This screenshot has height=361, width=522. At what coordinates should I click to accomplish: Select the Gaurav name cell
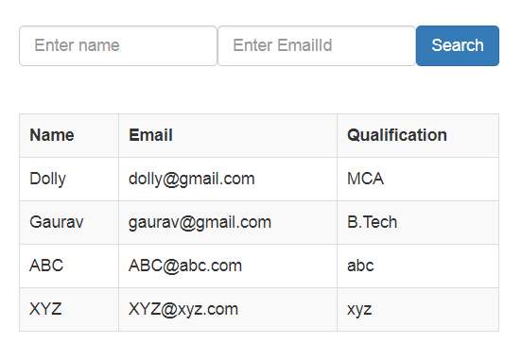point(69,223)
